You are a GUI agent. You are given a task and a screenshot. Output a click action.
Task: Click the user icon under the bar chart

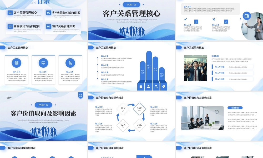pyautogui.click(x=148, y=86)
